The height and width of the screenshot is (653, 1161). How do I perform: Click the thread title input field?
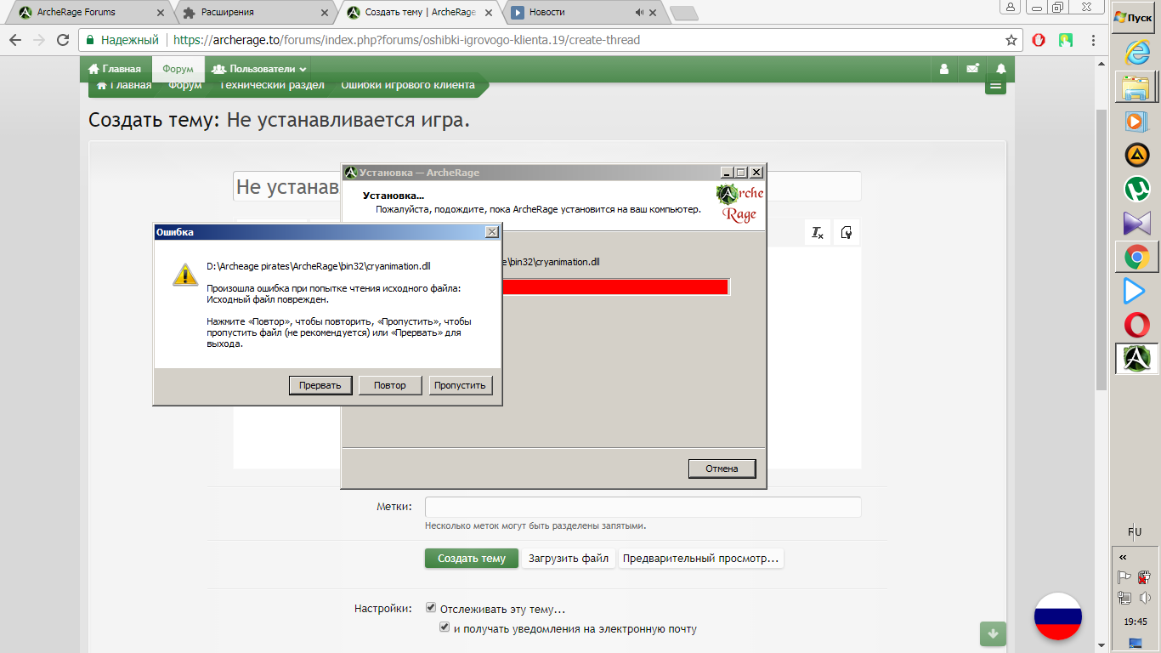point(547,186)
